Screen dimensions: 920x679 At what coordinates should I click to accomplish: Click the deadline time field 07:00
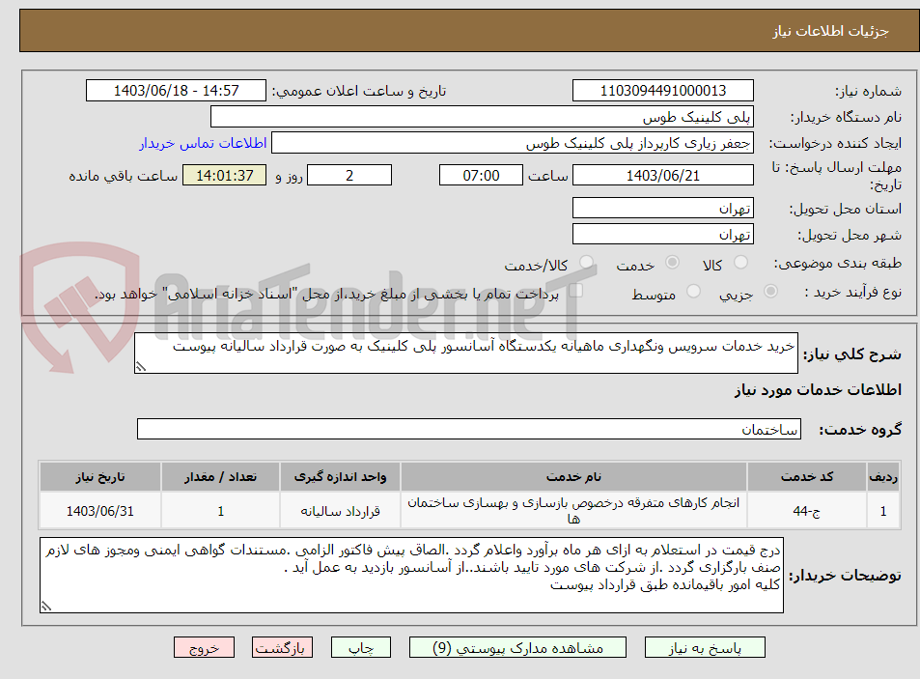(x=481, y=175)
